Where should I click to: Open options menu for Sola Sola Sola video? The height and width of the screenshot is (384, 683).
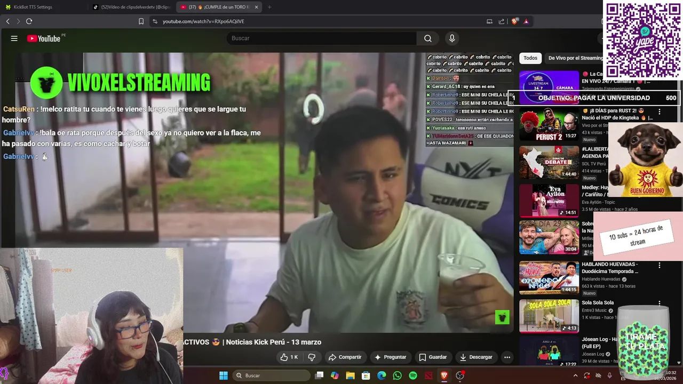click(x=660, y=303)
